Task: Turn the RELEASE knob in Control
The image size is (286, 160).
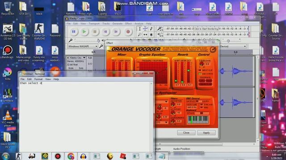Action: pos(202,64)
